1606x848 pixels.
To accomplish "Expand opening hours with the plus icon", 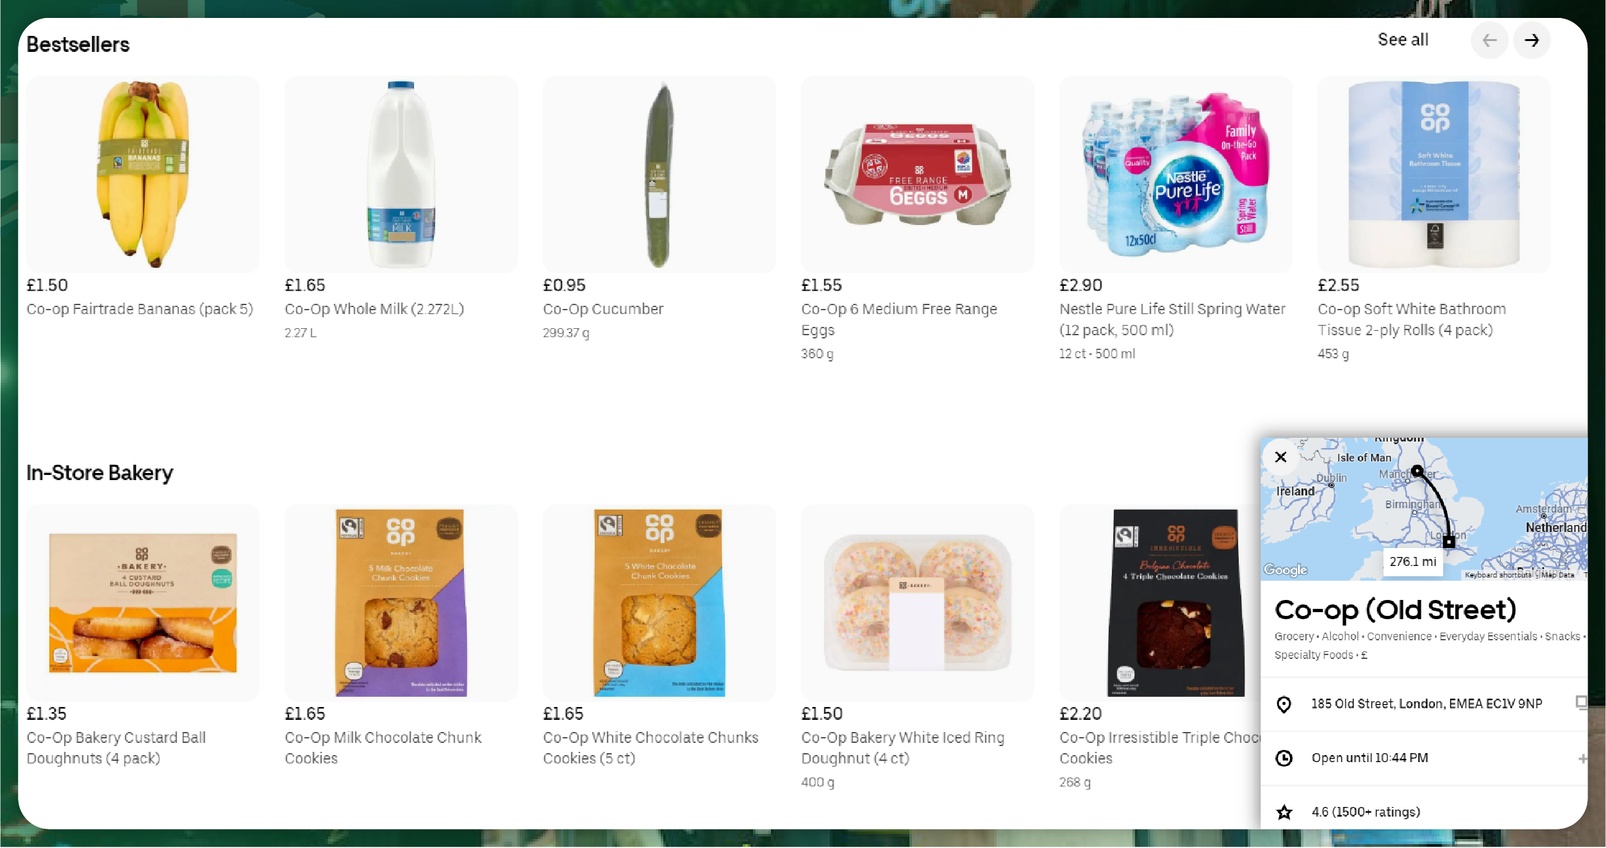I will click(1582, 758).
